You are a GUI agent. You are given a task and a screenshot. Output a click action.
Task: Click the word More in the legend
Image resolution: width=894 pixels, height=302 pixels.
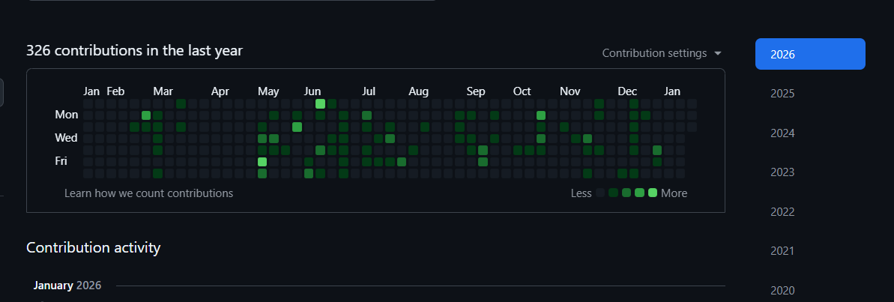click(x=674, y=193)
